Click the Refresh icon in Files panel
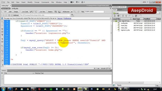The image size is (162, 91). click(x=118, y=16)
